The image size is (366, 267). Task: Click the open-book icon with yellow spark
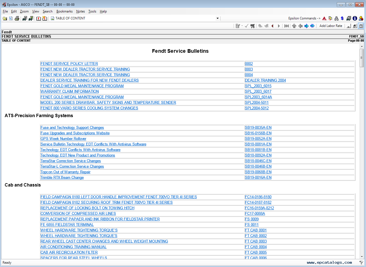[45, 18]
